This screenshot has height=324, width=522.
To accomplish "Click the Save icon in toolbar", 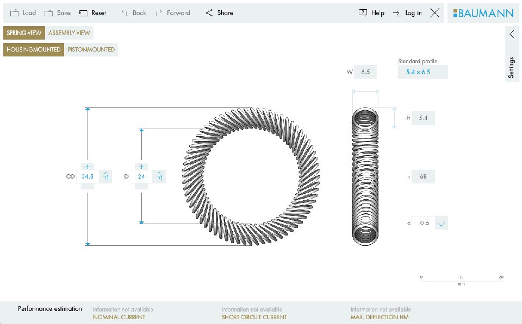I will (48, 13).
